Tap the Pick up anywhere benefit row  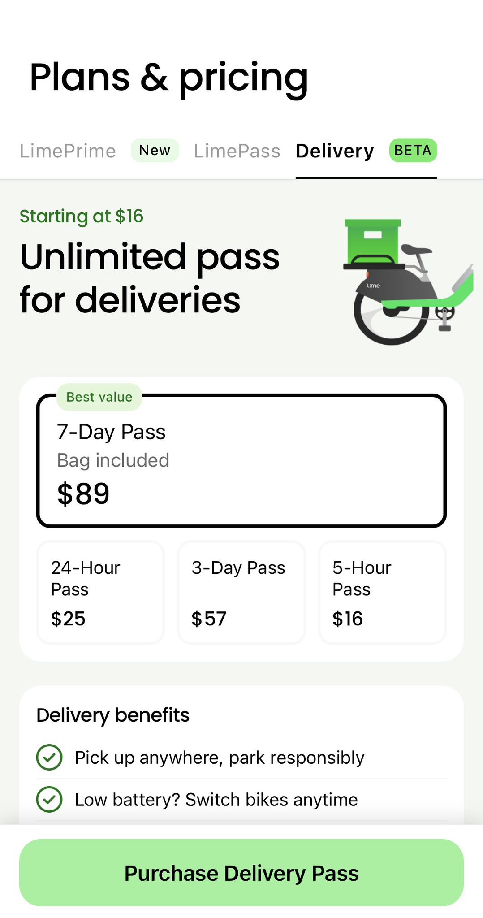[x=241, y=758]
